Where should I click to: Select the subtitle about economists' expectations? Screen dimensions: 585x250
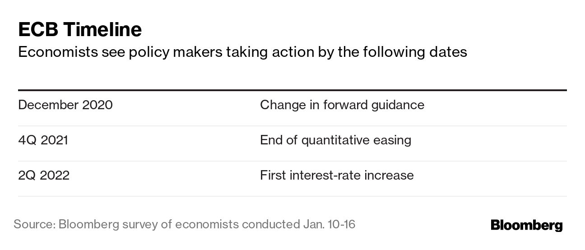242,52
